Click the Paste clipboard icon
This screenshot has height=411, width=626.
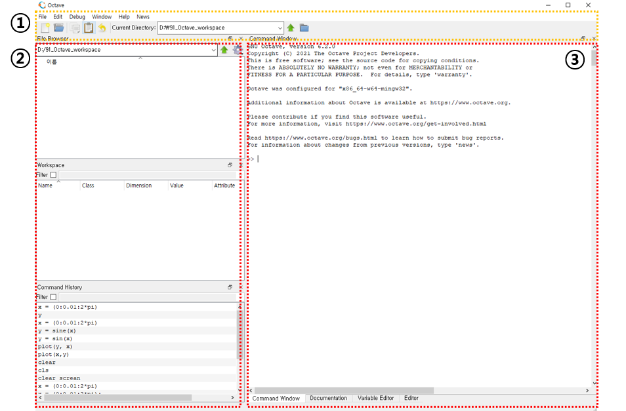pyautogui.click(x=89, y=28)
